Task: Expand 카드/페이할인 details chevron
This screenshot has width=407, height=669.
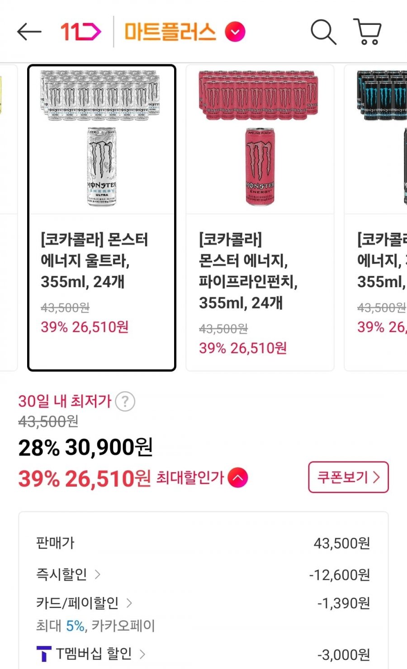Action: [x=129, y=603]
